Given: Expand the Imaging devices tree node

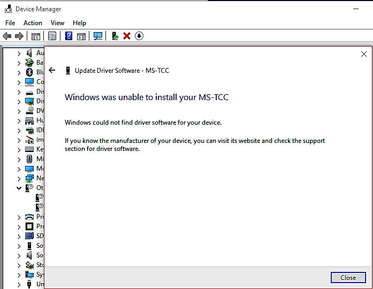Looking at the screenshot, I should (x=19, y=140).
